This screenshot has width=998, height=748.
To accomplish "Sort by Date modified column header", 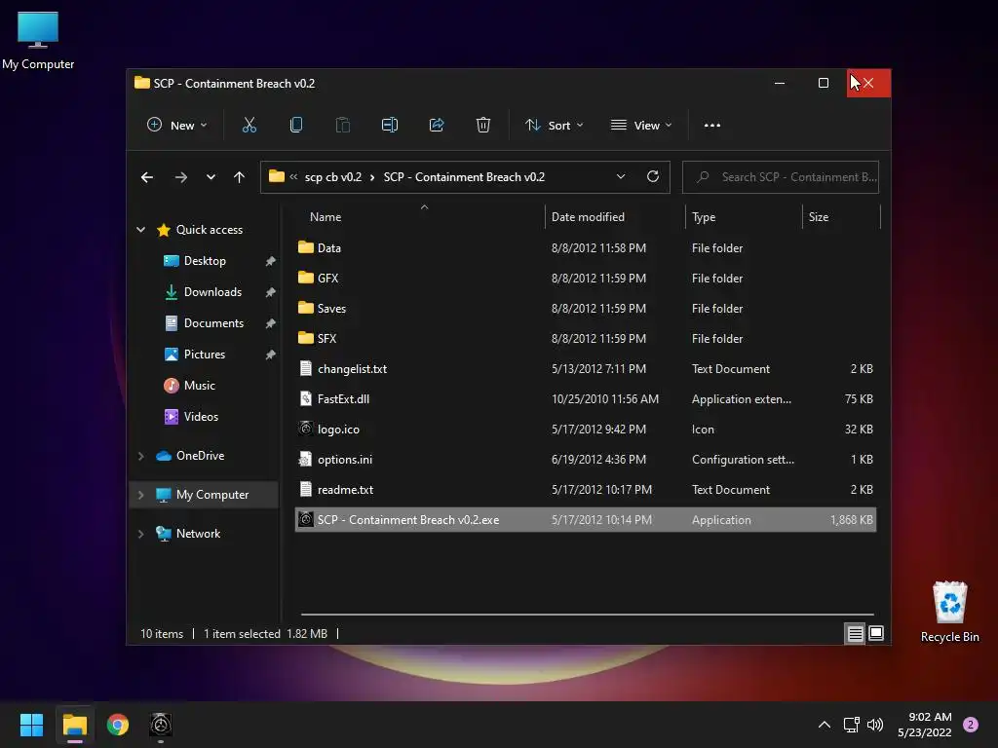I will click(x=615, y=217).
